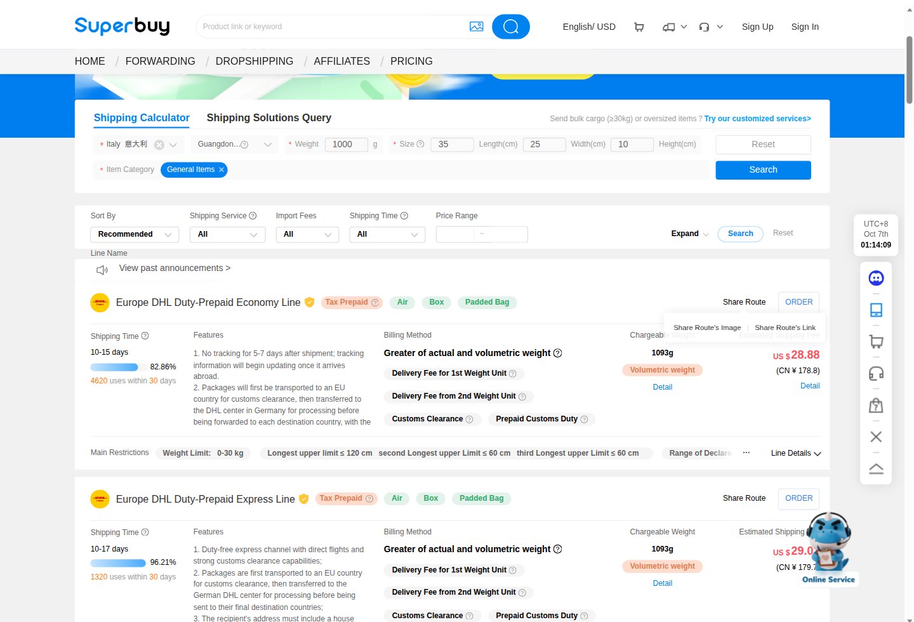
Task: Click the calculator Reset button
Action: 763,145
